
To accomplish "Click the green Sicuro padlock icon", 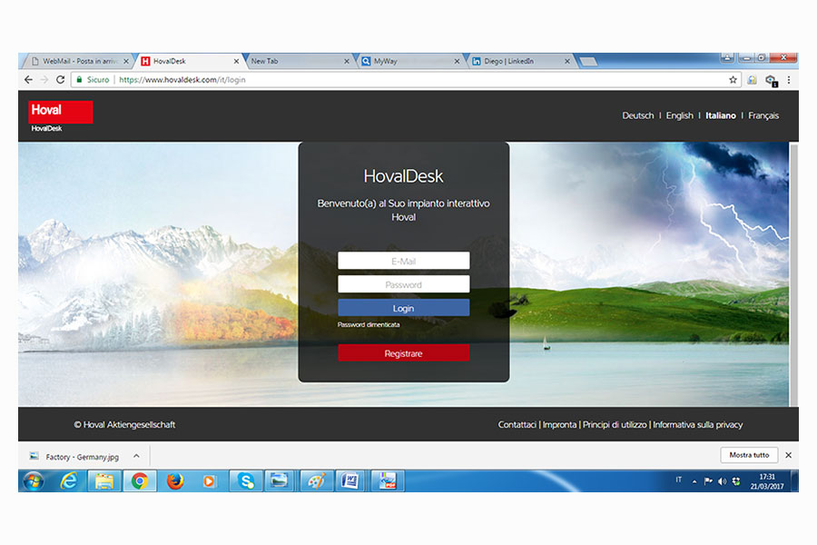I will pos(79,80).
